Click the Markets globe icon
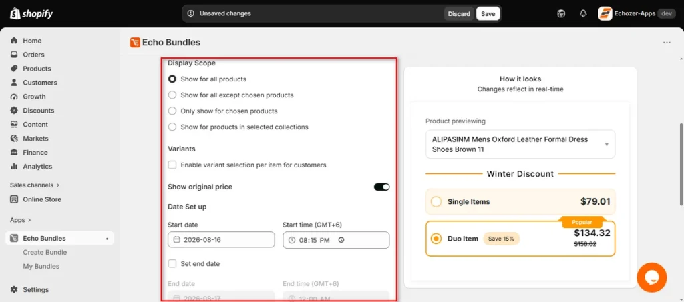Viewport: 684px width, 302px height. click(x=14, y=139)
